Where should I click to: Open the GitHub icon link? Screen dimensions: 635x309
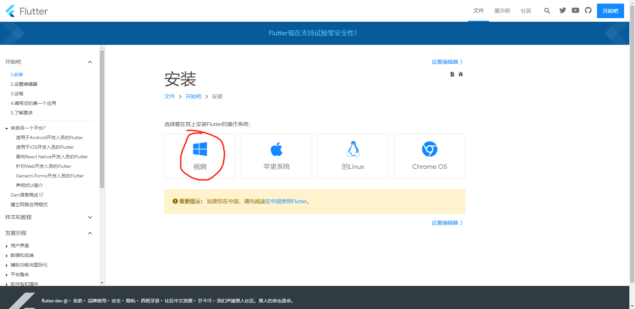588,11
